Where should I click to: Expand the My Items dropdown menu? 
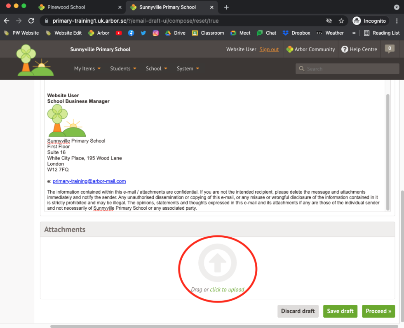pos(87,68)
